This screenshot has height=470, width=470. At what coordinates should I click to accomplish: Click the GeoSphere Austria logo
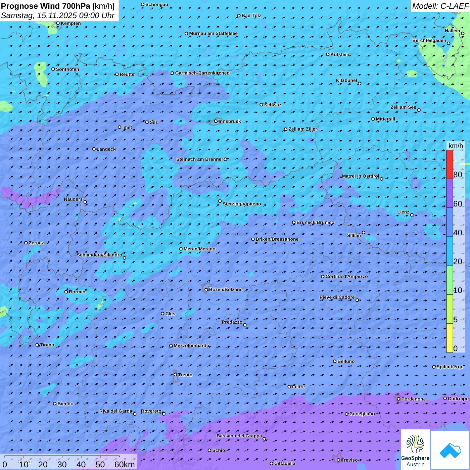click(x=415, y=450)
